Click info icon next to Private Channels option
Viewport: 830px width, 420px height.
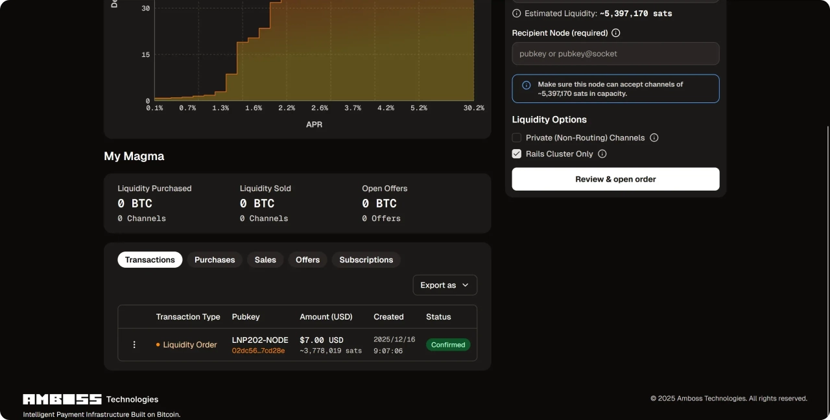click(x=654, y=138)
